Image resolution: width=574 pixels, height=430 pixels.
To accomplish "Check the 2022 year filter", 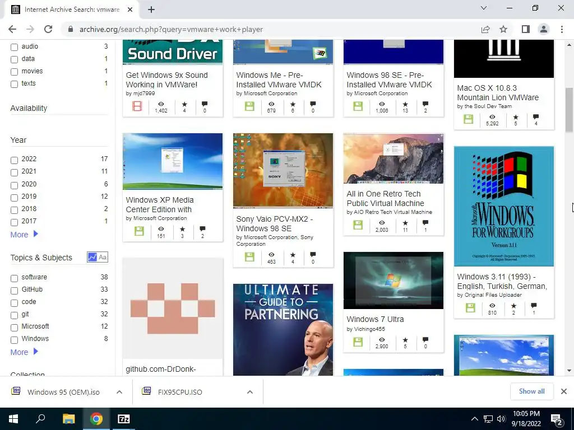I will (x=14, y=160).
